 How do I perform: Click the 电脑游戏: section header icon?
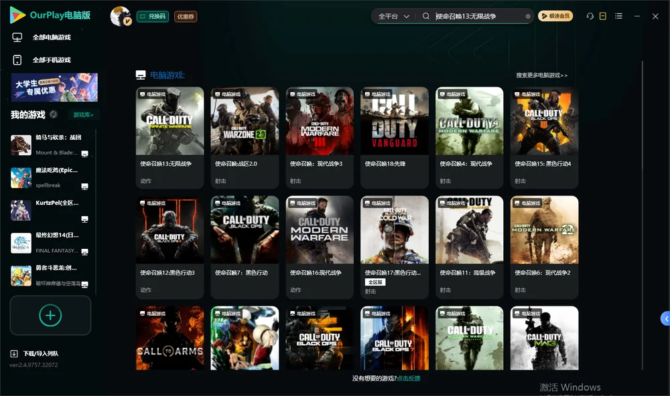pos(141,75)
